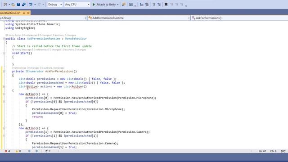Viewport: 288px width, 162px height.
Task: Click the class-level CodeLens references link
Action: coord(31,35)
